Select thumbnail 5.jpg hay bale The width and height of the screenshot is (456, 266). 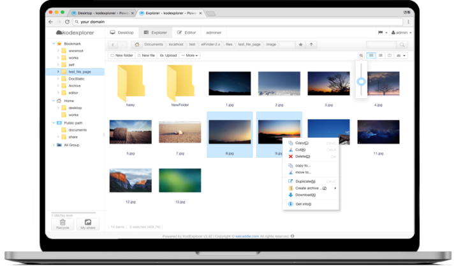point(131,132)
